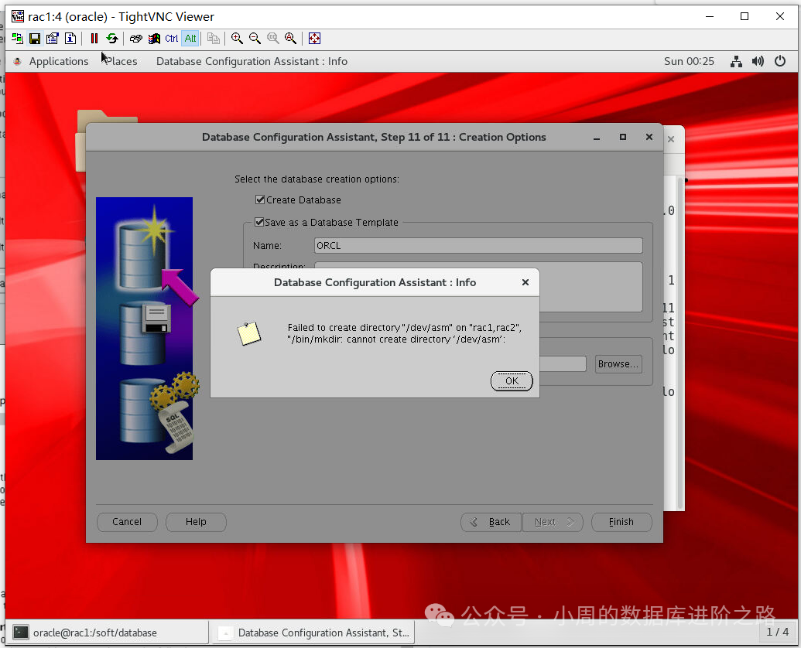Click the Transfer Files toolbar icon
Viewport: 801px width, 648px height.
pyautogui.click(x=214, y=38)
